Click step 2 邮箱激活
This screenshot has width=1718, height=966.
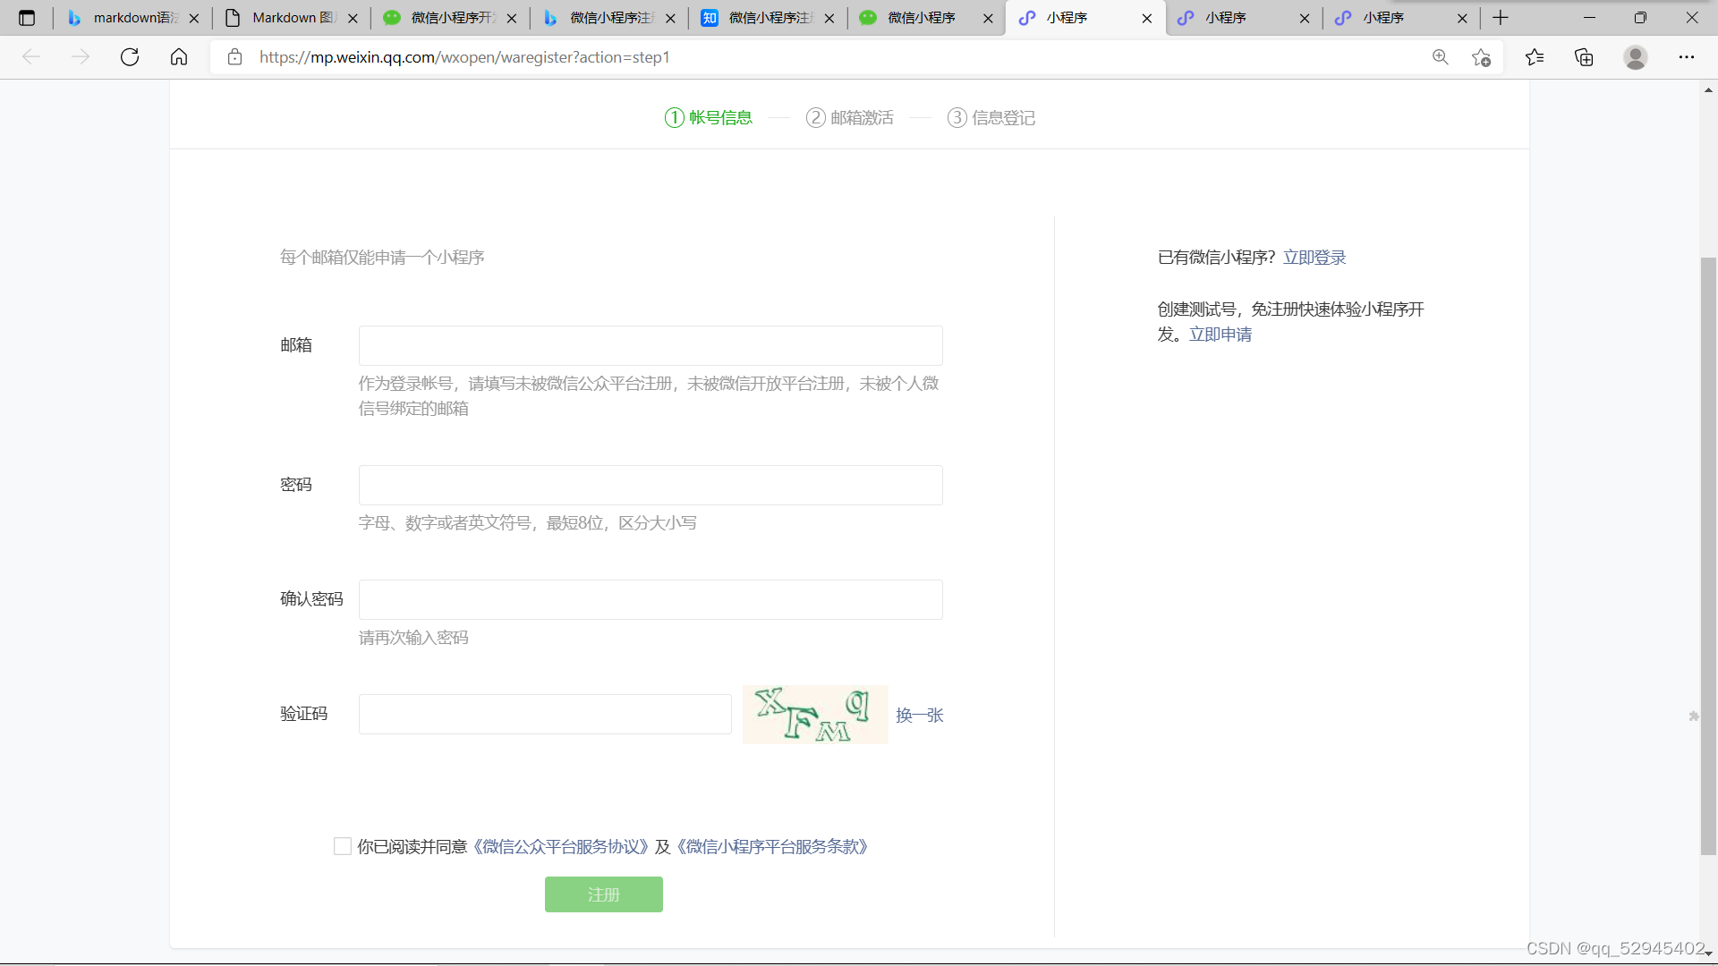coord(849,118)
